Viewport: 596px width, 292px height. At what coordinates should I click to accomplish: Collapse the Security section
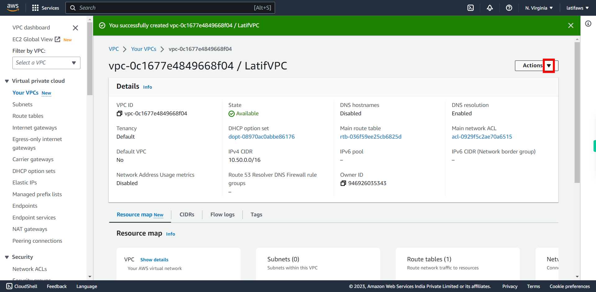coord(7,257)
